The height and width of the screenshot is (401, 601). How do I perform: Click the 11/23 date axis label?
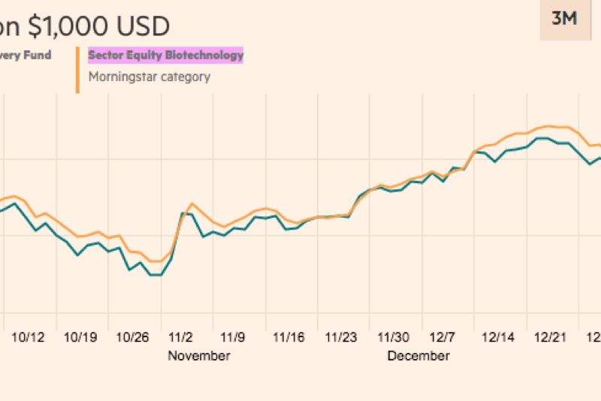coord(341,337)
